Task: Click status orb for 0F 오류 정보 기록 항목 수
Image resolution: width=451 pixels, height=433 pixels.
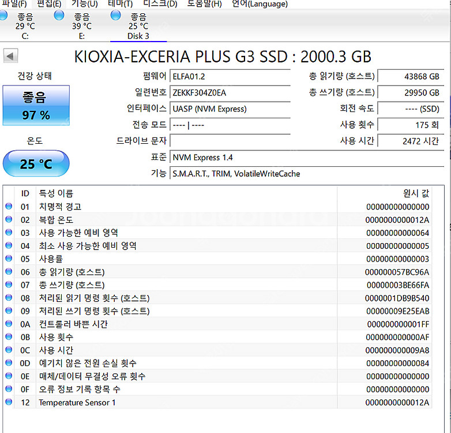Action: pyautogui.click(x=9, y=389)
